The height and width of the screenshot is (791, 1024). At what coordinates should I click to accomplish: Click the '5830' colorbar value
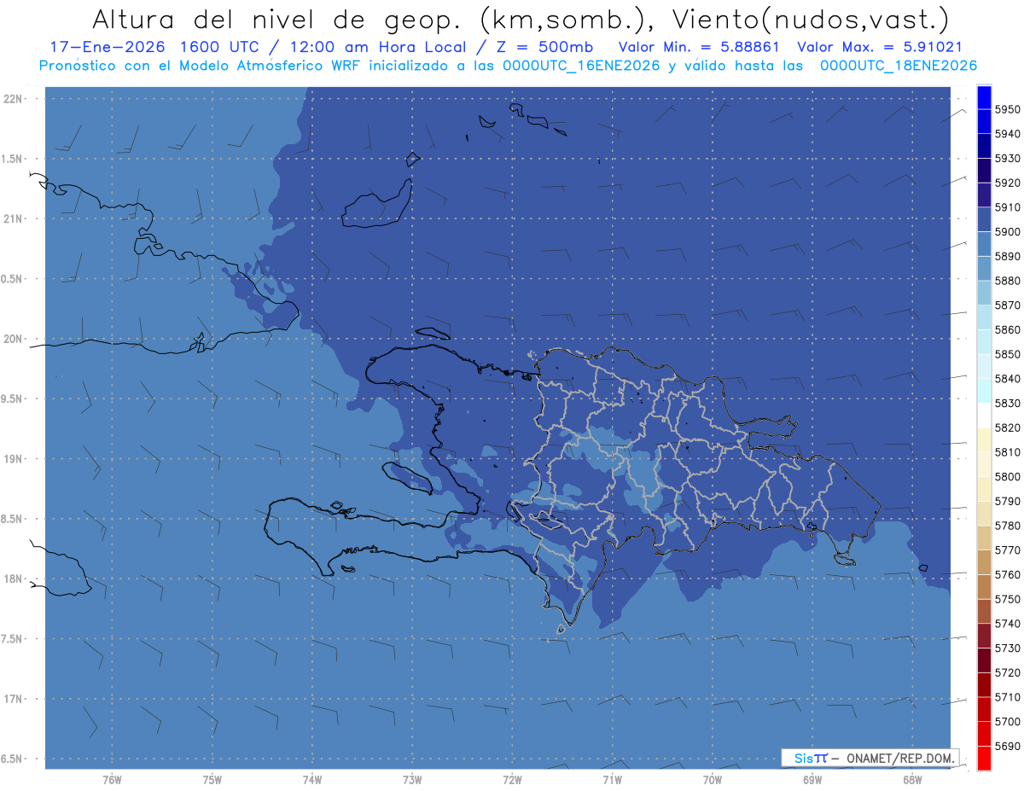(1008, 404)
